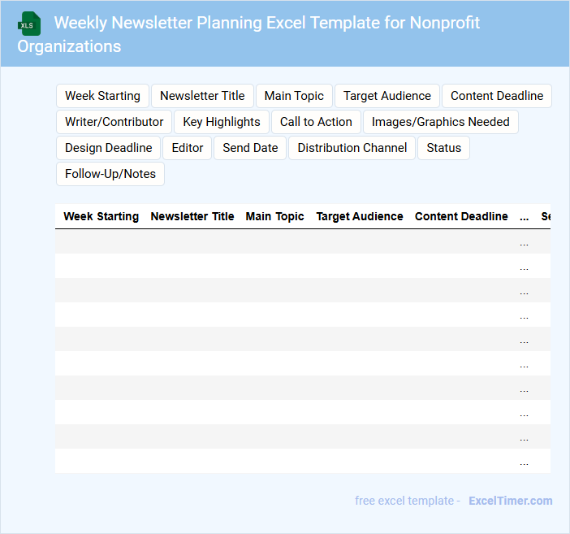570x534 pixels.
Task: Select the Content Deadline tag
Action: coord(497,96)
